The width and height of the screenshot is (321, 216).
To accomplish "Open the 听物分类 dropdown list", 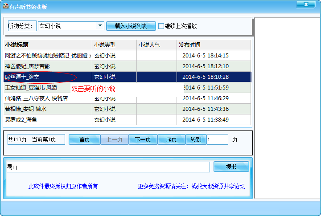I will point(100,26).
